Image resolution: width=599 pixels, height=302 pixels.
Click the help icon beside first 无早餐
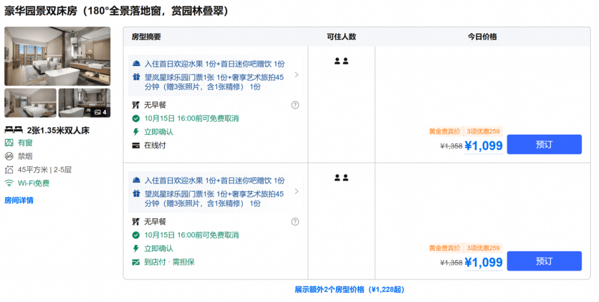(295, 105)
